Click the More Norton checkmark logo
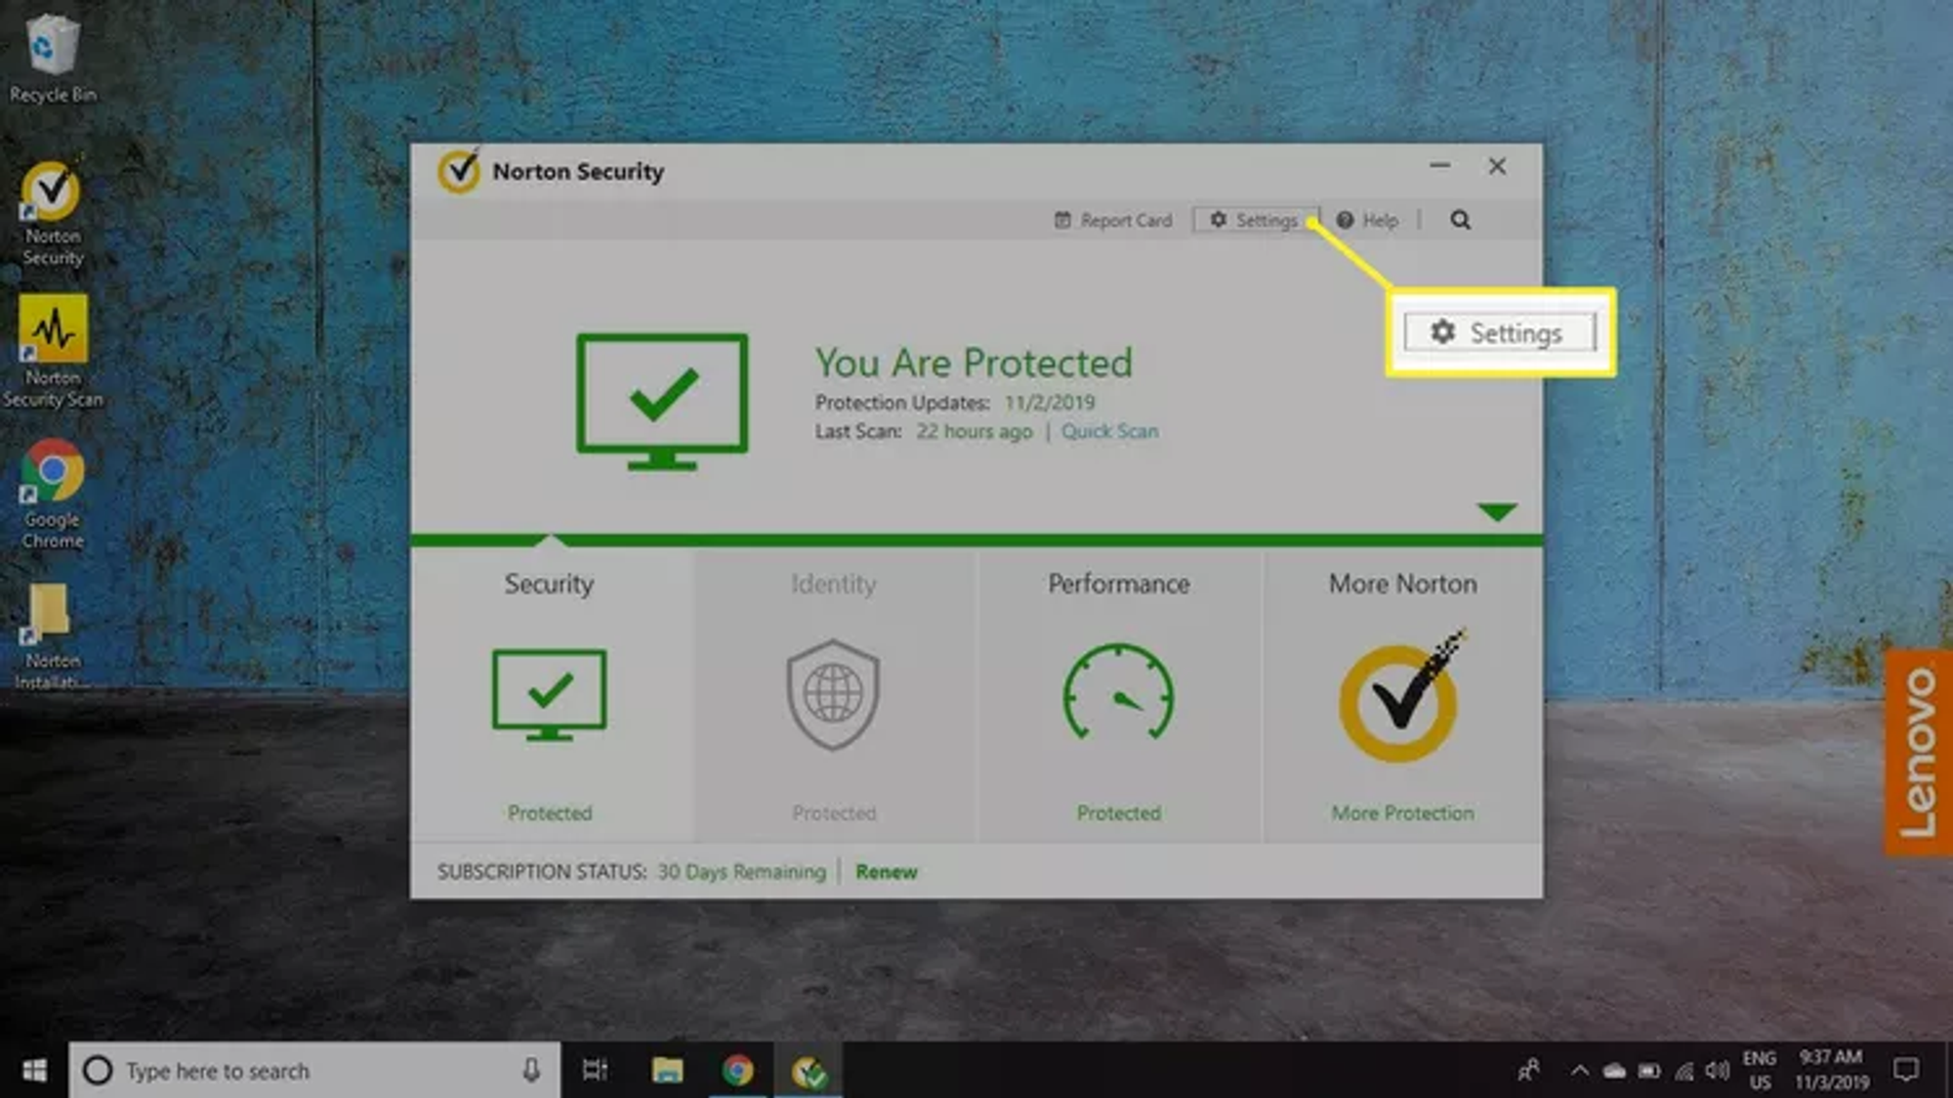Screen dimensions: 1953x1098 pos(1401,696)
